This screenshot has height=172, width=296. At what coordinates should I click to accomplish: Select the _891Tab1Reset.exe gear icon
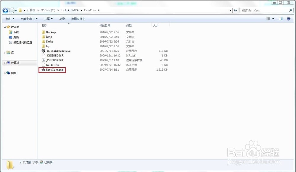43,51
